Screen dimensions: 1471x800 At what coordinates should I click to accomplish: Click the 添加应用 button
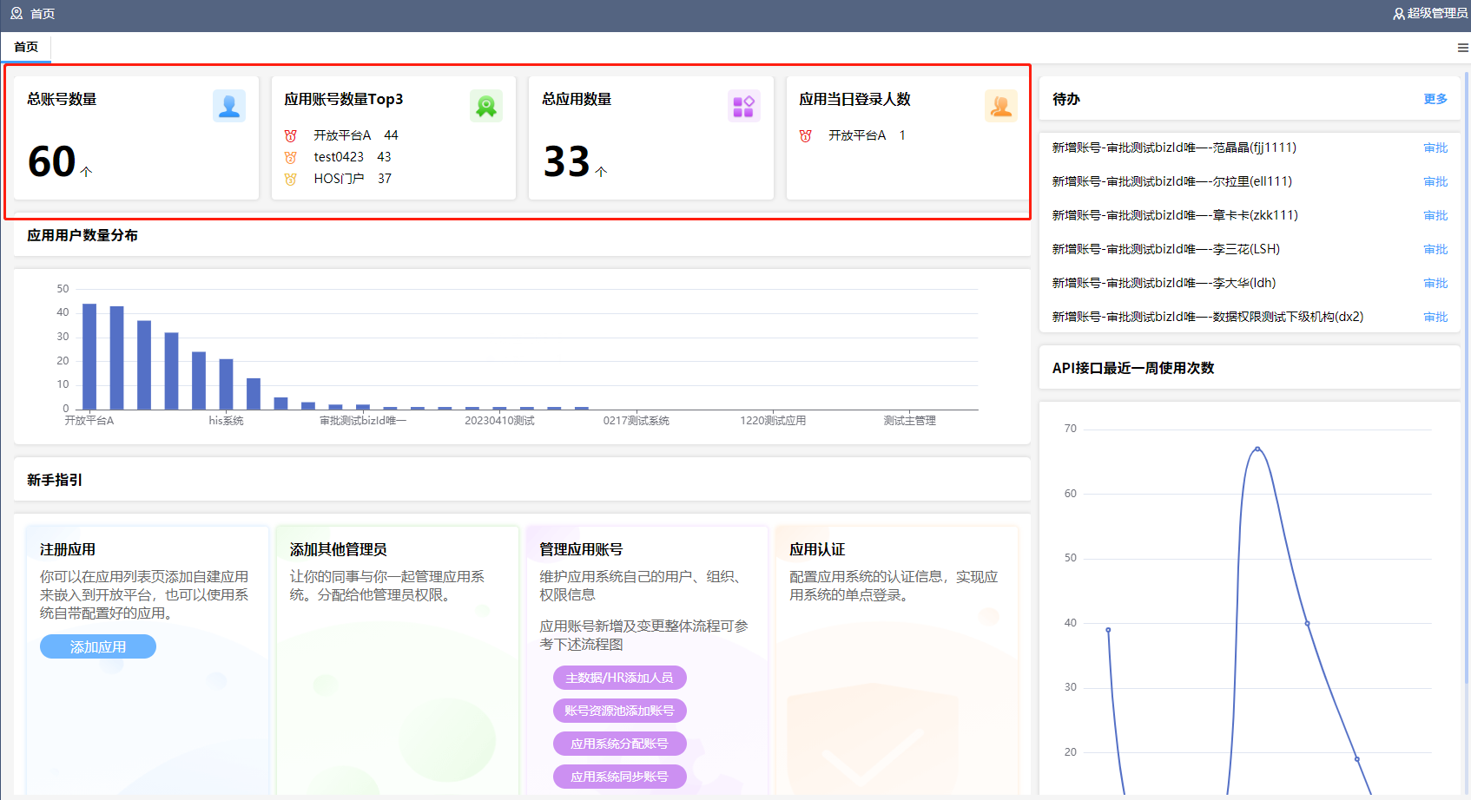pyautogui.click(x=98, y=646)
